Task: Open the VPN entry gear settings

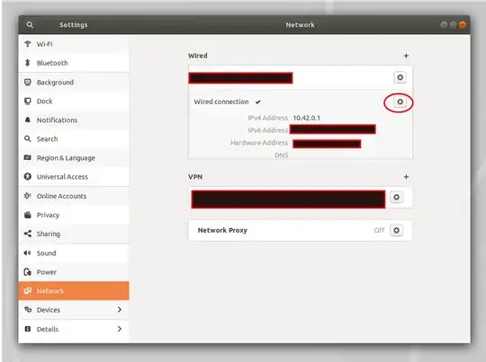Action: [x=396, y=198]
